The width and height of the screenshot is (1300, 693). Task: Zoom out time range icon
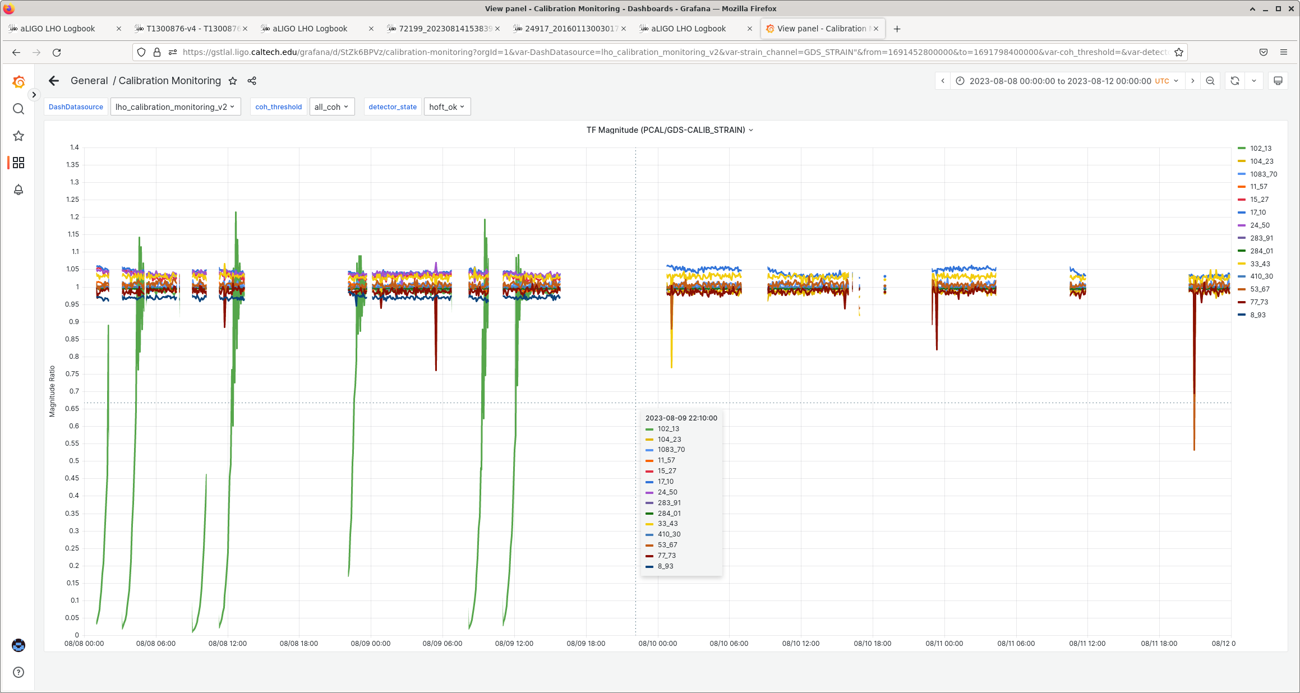1210,81
